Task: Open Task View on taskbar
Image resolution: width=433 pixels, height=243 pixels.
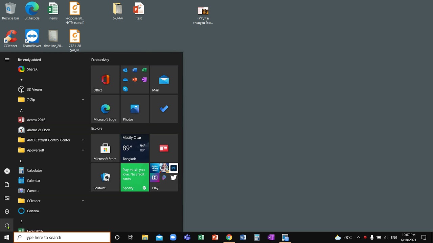Action: click(131, 238)
